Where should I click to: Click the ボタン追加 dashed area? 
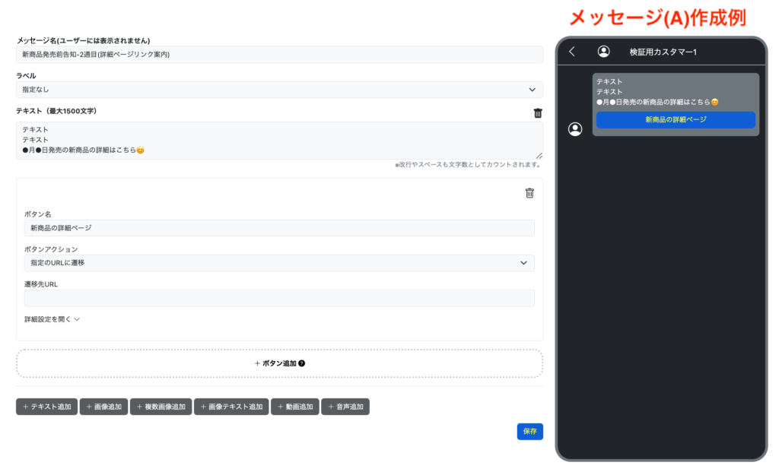point(279,363)
